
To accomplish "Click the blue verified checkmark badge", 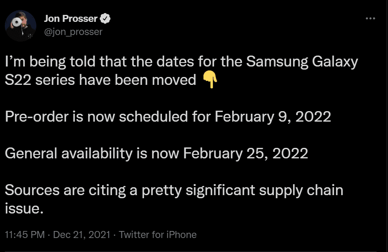I will [x=105, y=18].
